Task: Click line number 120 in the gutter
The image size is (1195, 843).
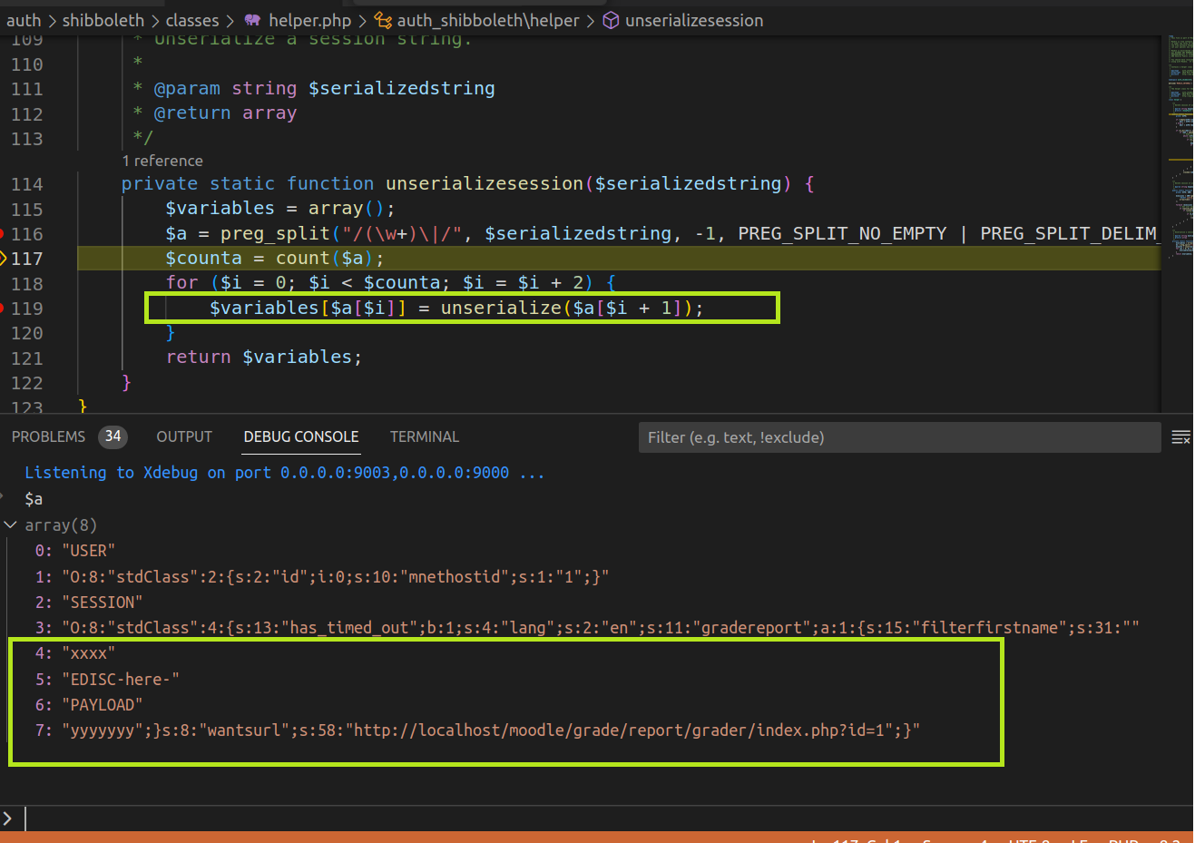Action: pos(27,333)
